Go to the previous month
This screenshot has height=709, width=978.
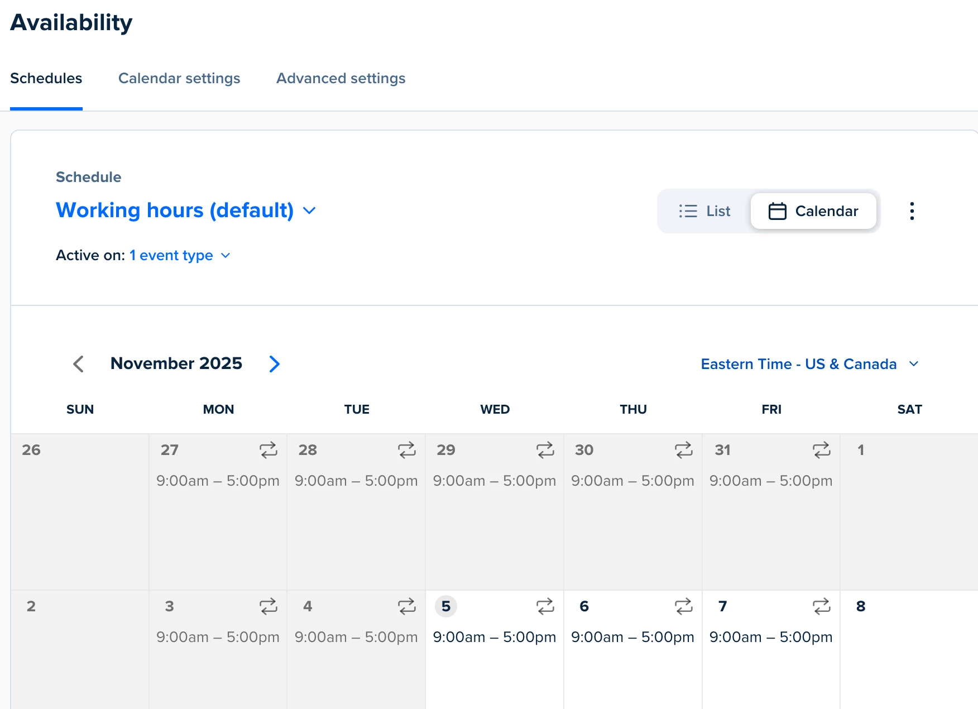79,364
